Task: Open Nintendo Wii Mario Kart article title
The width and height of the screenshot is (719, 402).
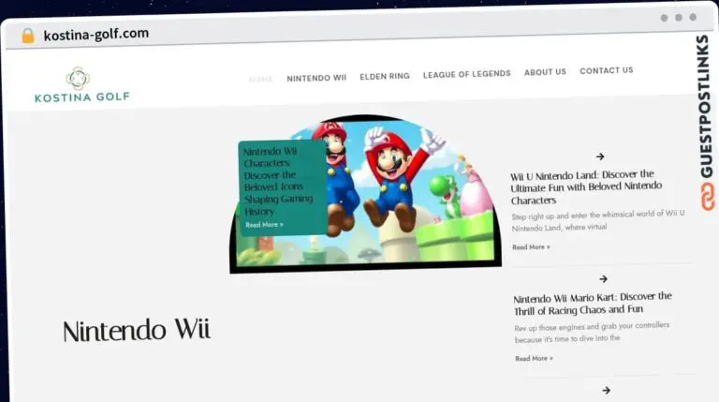Action: click(593, 304)
